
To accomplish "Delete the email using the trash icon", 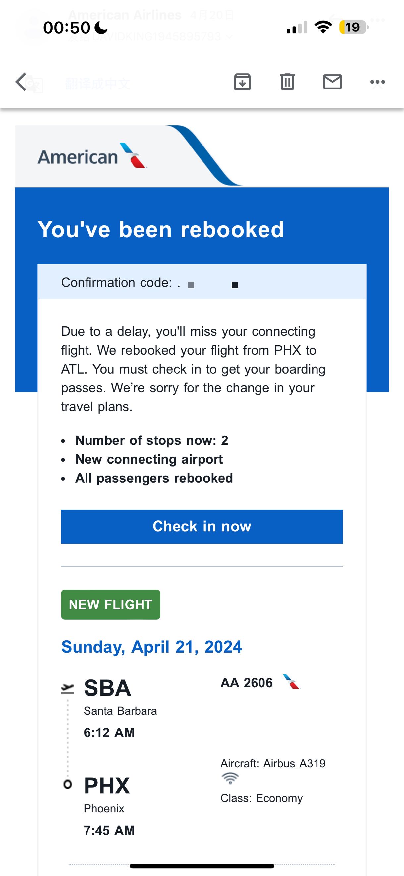I will [287, 82].
